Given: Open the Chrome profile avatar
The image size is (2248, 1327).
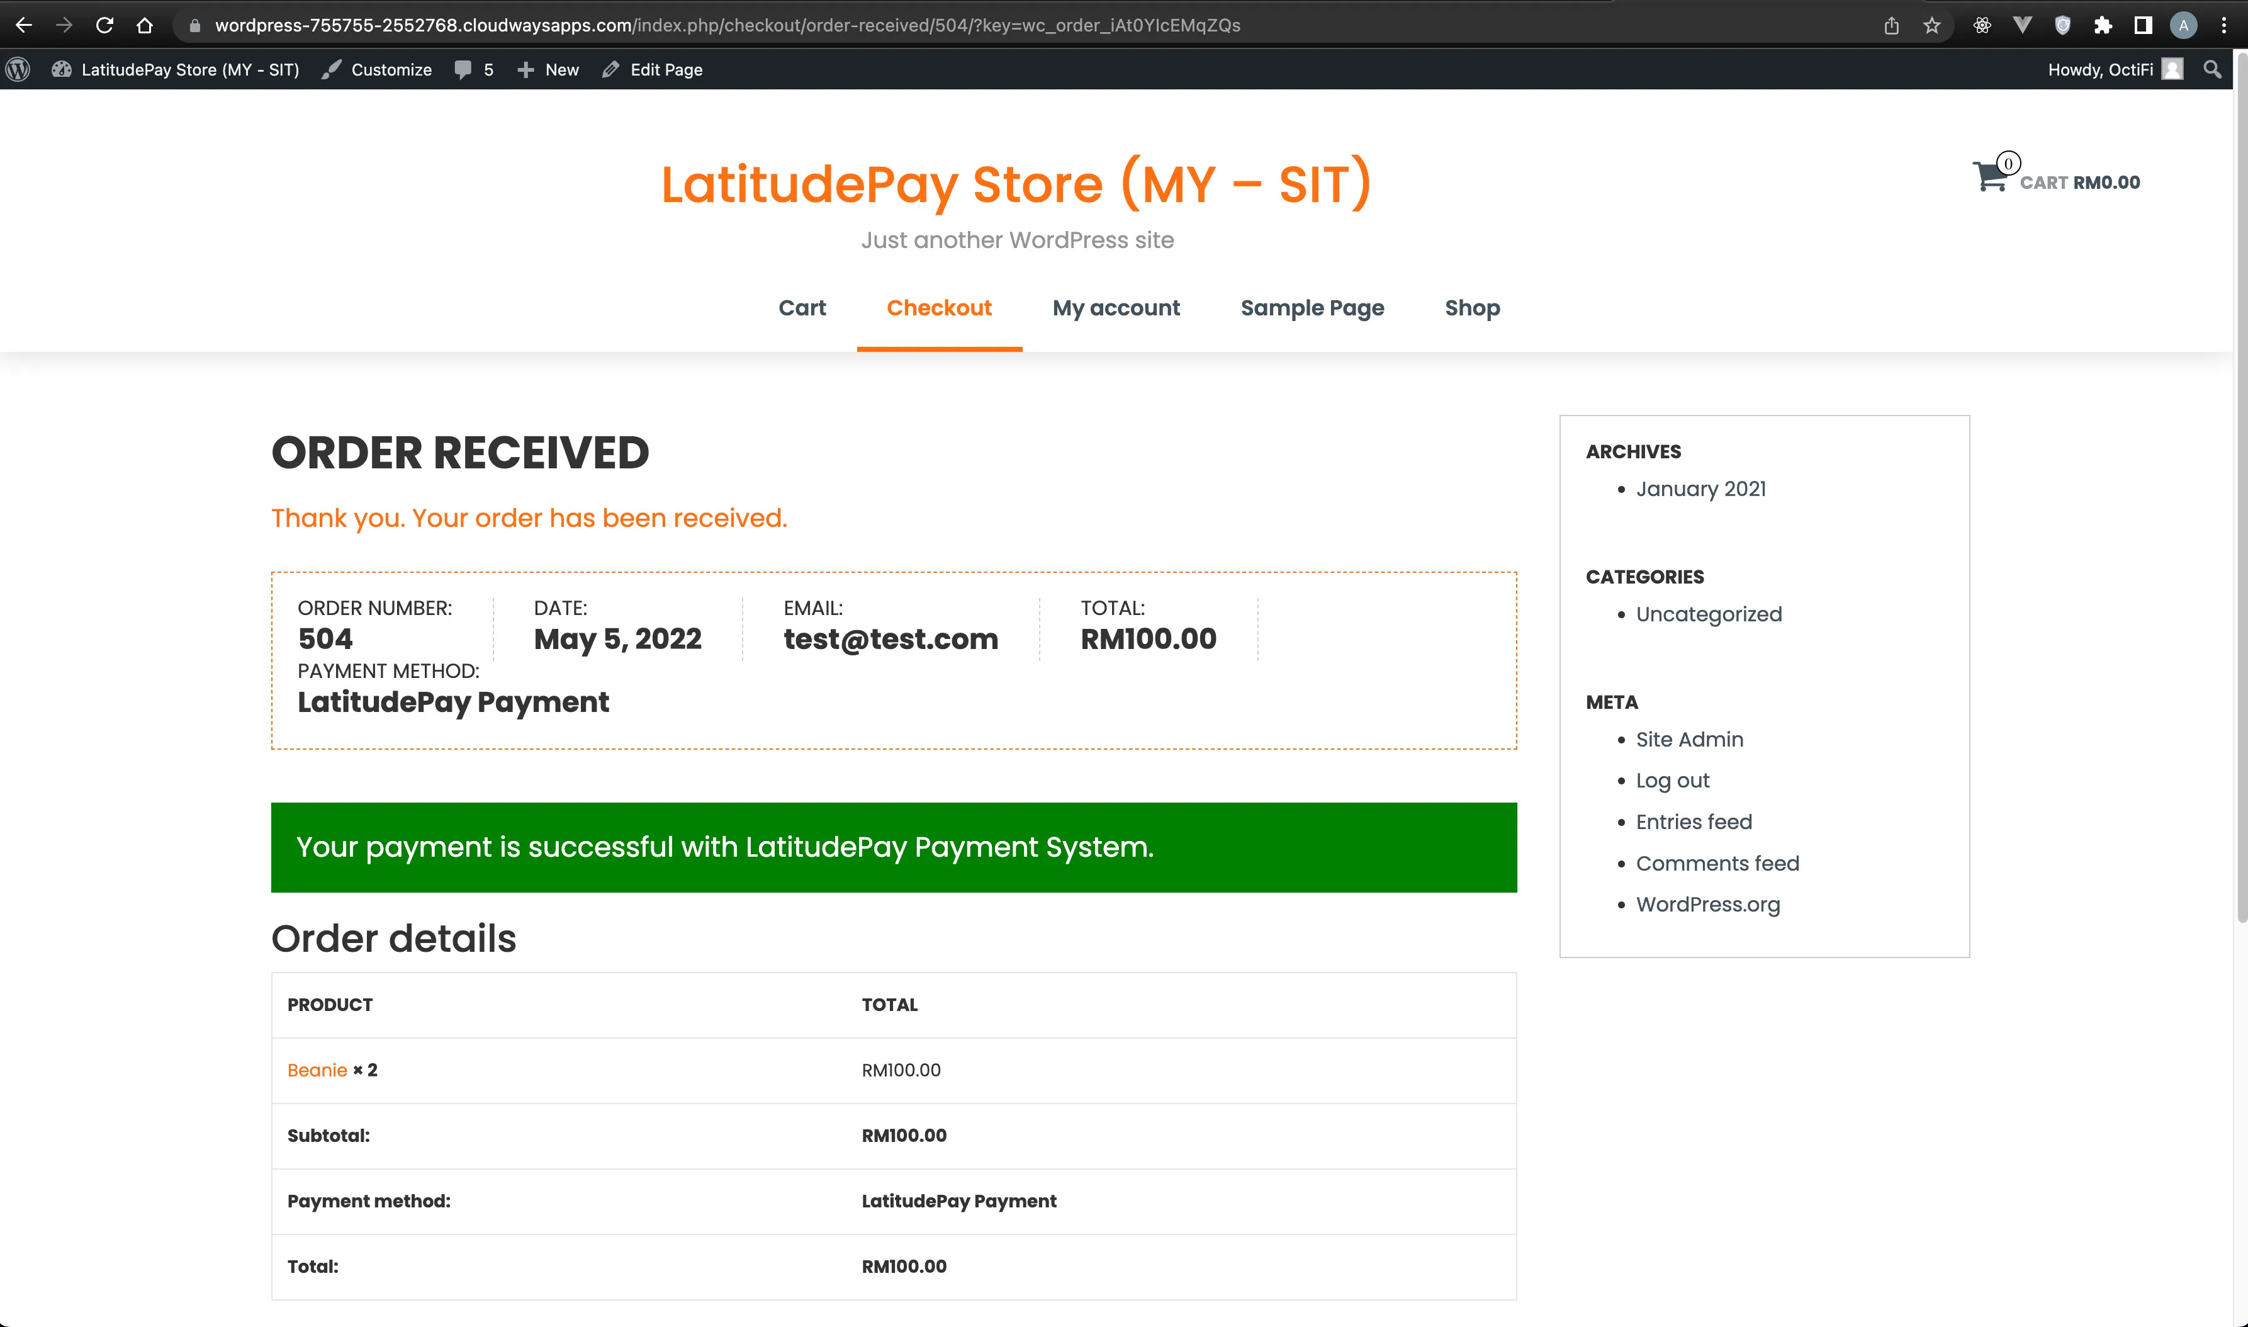Looking at the screenshot, I should click(2183, 25).
